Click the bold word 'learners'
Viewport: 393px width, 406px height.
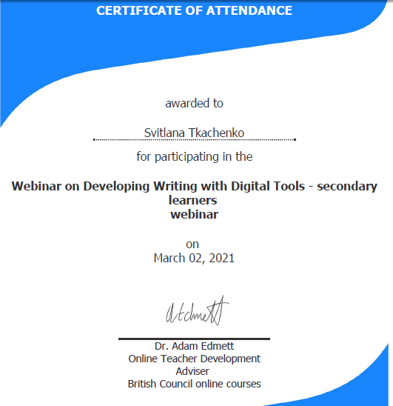click(192, 200)
